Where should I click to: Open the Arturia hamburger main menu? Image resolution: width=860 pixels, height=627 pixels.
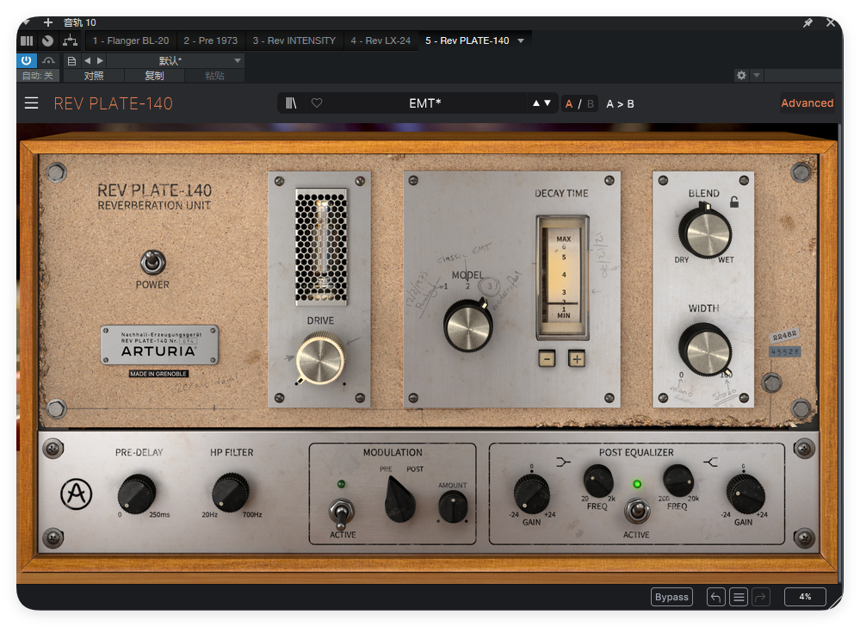point(31,103)
